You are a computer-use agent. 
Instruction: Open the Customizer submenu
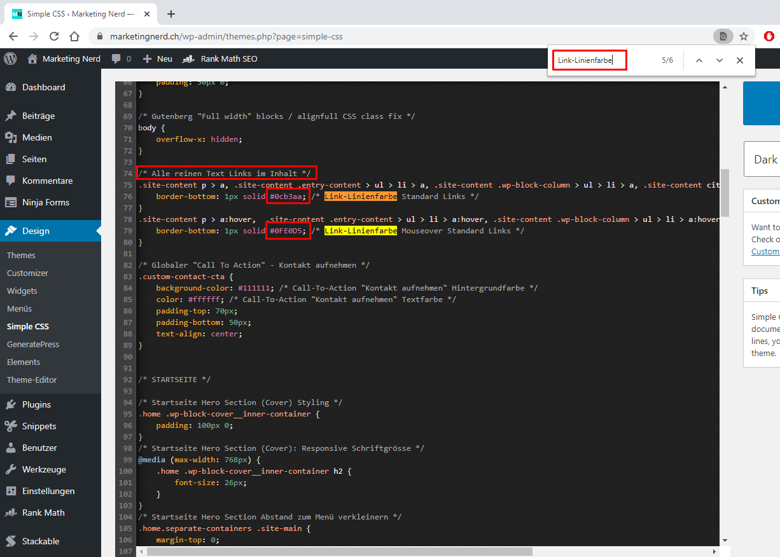click(x=27, y=273)
